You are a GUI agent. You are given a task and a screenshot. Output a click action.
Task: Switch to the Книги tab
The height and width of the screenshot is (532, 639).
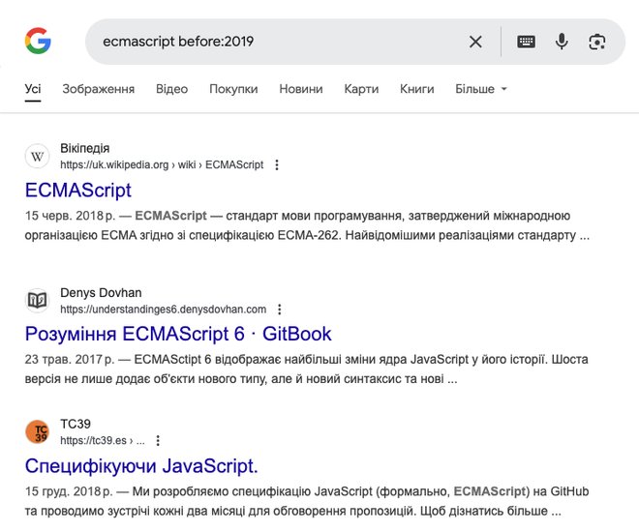point(417,89)
